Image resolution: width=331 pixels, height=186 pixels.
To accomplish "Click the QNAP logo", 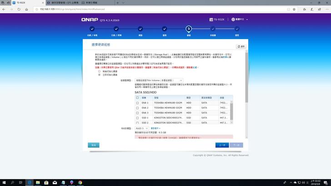I will coord(90,20).
